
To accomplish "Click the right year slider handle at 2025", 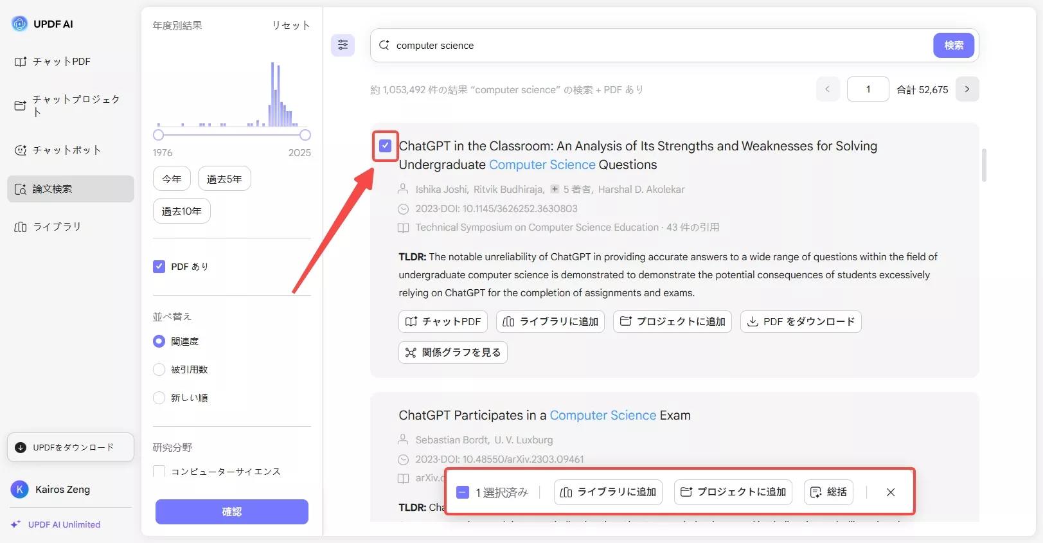I will tap(305, 135).
